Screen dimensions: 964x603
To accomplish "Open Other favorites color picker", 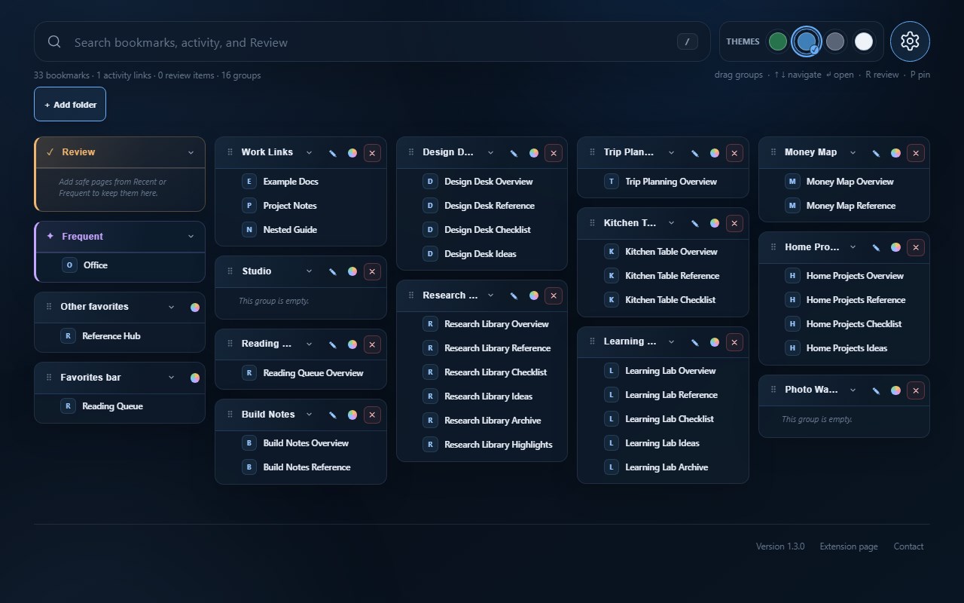I will point(195,308).
